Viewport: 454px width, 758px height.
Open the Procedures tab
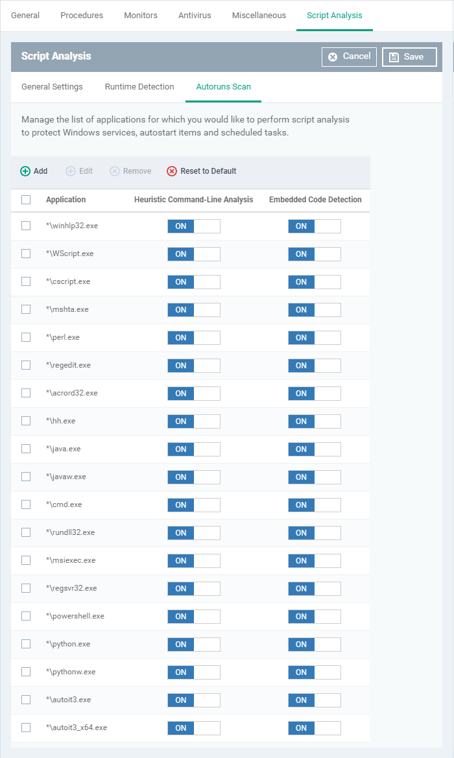point(82,16)
